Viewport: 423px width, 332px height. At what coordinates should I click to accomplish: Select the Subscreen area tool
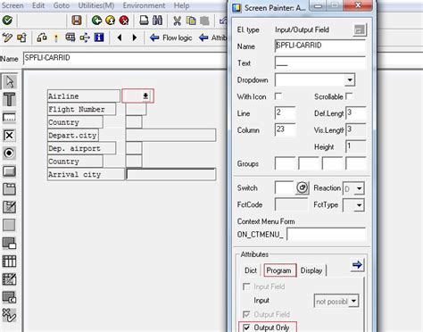[x=9, y=244]
